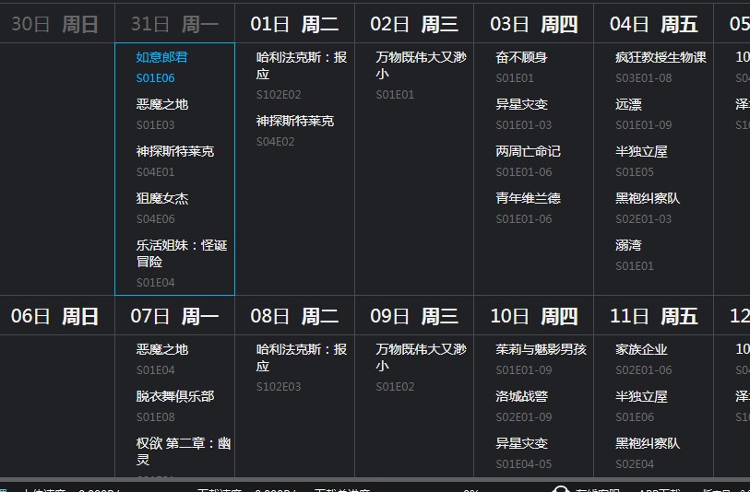Open 两周亡命记 S01E01-06
Image resolution: width=750 pixels, height=492 pixels.
click(x=528, y=151)
